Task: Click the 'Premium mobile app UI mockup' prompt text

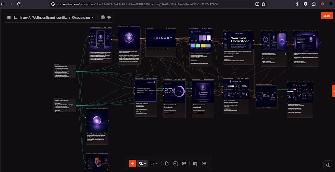Action: (100, 56)
